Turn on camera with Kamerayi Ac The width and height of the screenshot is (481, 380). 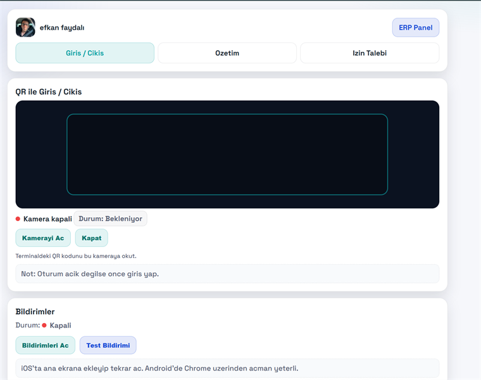(x=43, y=238)
